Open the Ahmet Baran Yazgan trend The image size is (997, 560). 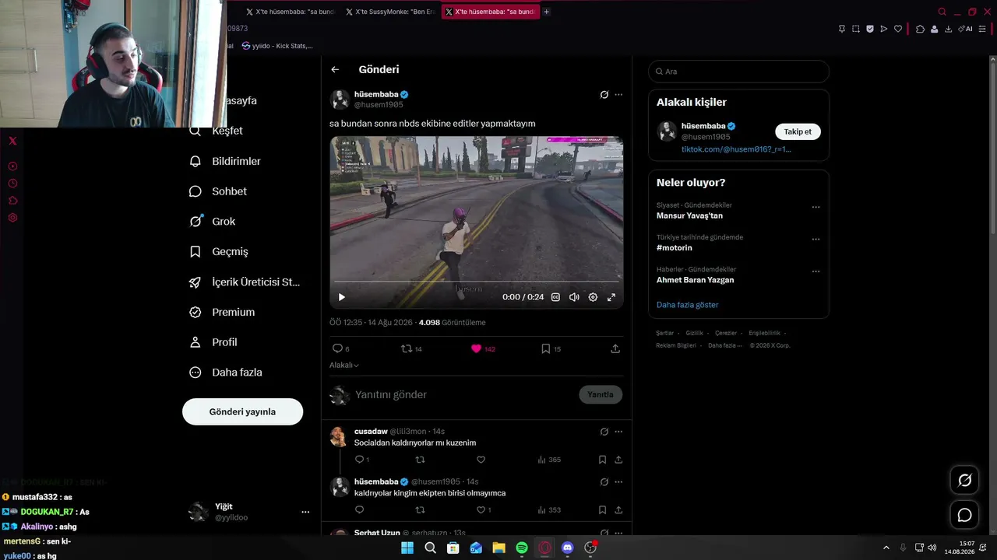pos(695,280)
